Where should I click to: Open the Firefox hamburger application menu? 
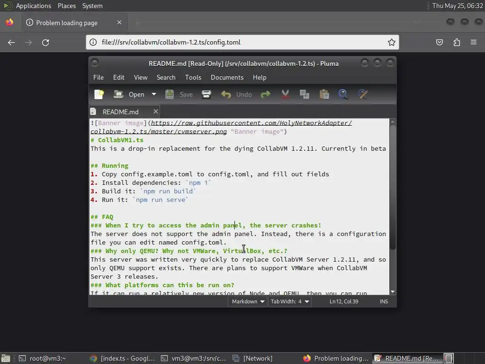click(x=474, y=42)
